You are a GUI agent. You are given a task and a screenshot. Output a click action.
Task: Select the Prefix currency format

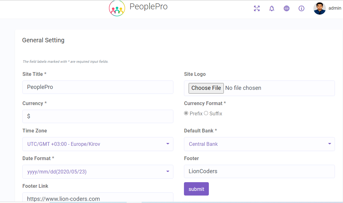click(186, 113)
